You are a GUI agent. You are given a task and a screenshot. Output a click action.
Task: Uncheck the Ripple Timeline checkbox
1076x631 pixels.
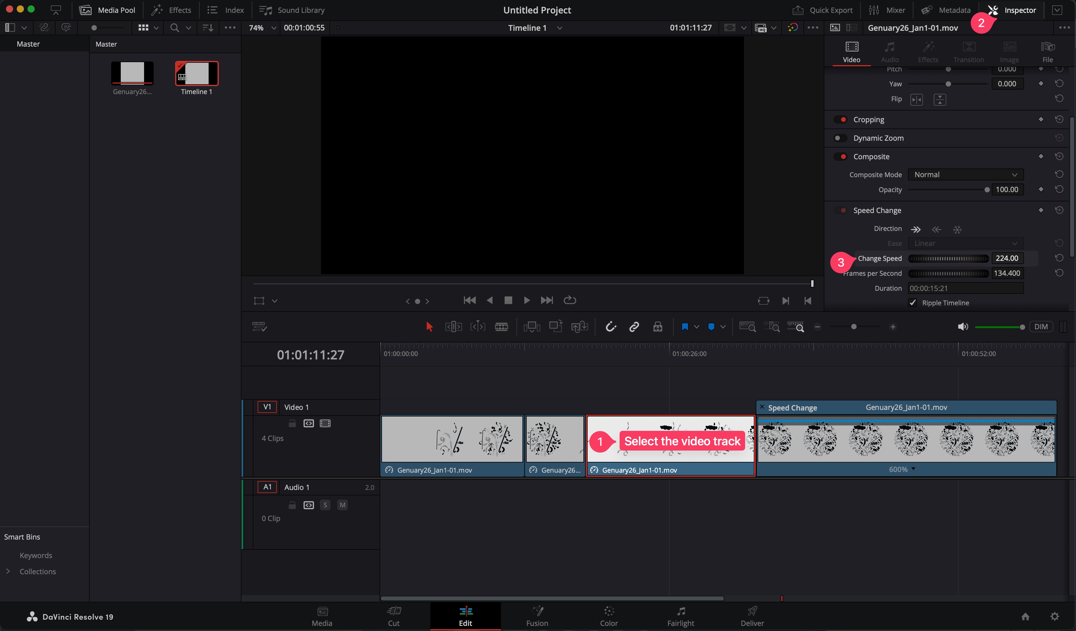coord(913,303)
